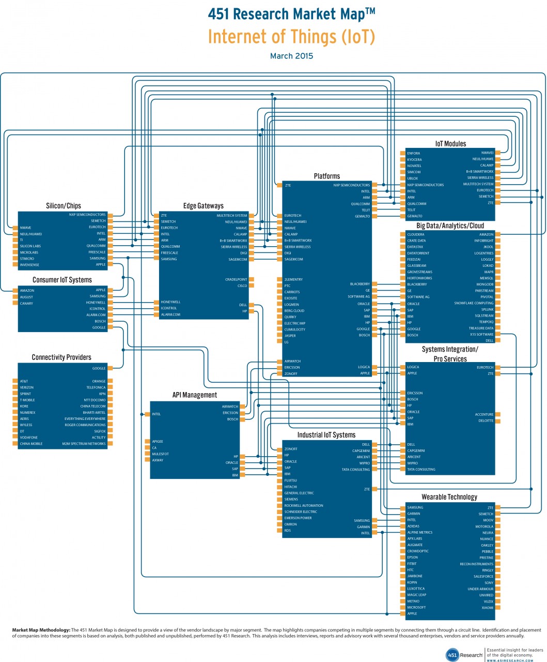Select FITBIT in Wearable Technology
Screen dimensions: 547x662
tap(412, 564)
